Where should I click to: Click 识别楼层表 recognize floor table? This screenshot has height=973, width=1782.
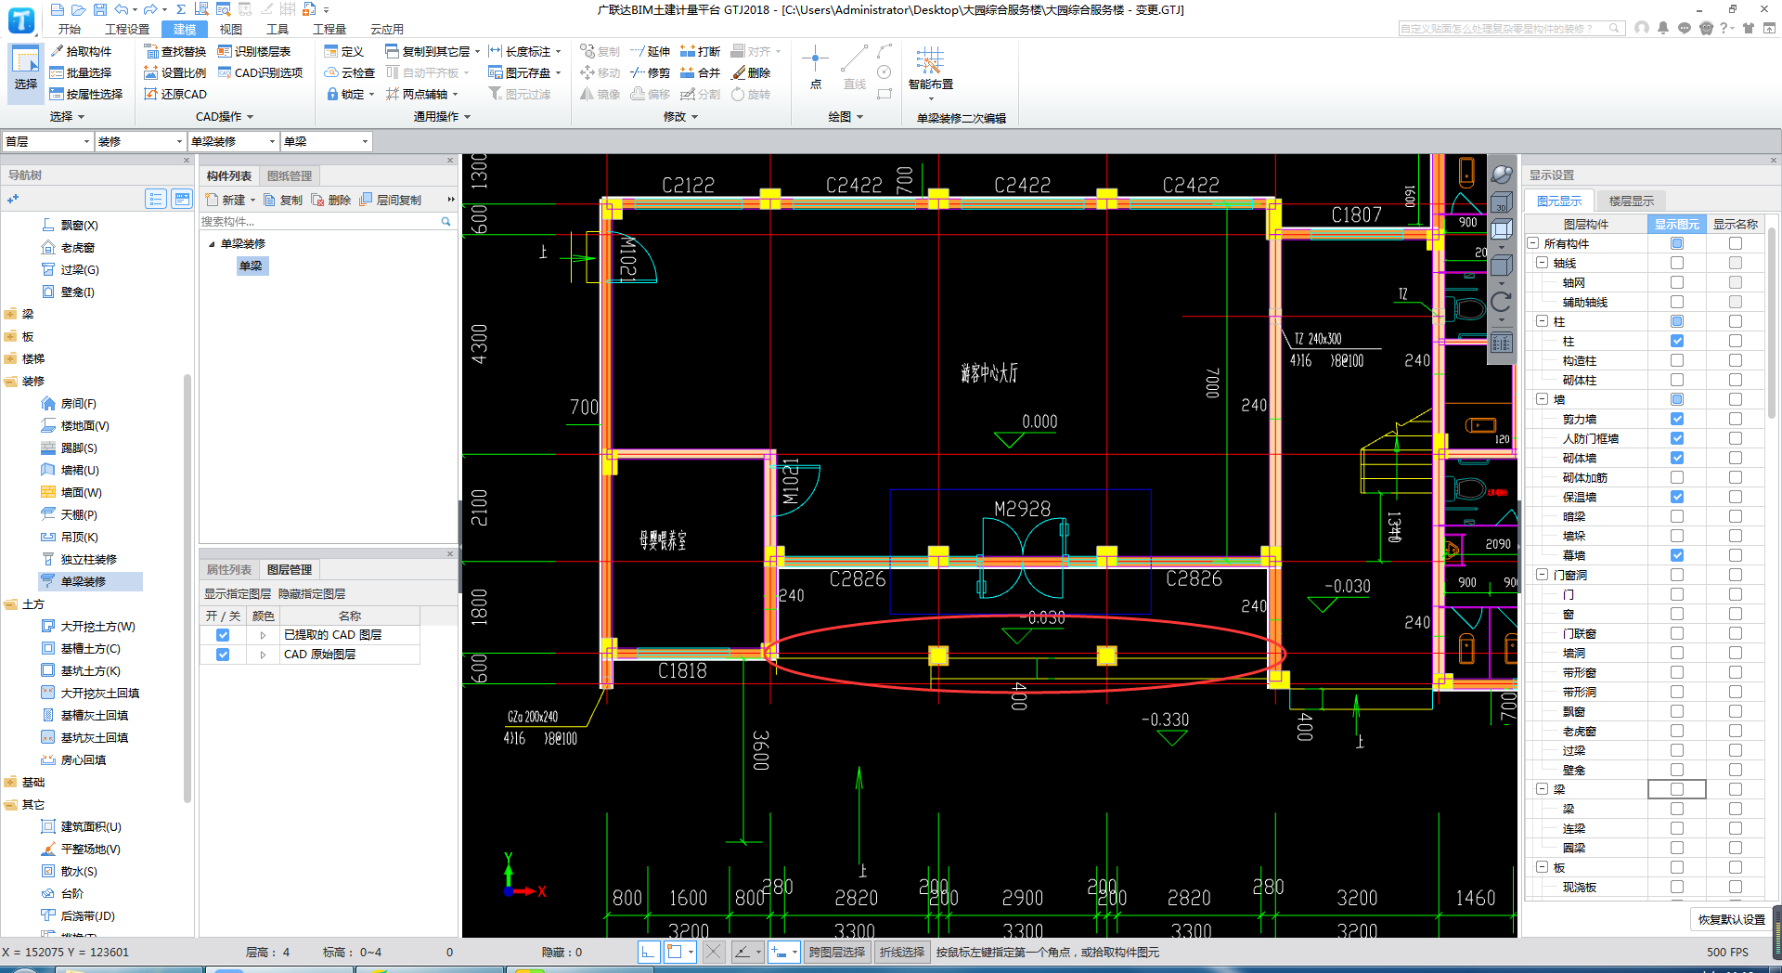(254, 51)
